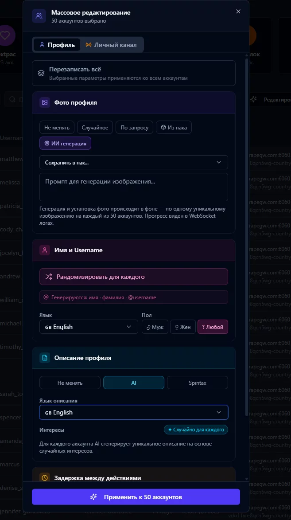Open the Сохранить в пак dropdown
Viewport: 291px width, 520px height.
[134, 162]
